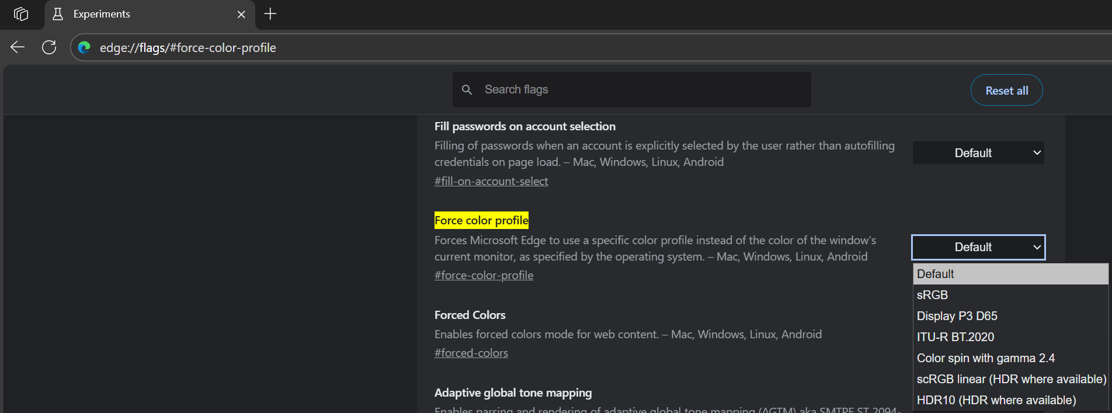Click the Edge logo in address bar

(x=85, y=47)
